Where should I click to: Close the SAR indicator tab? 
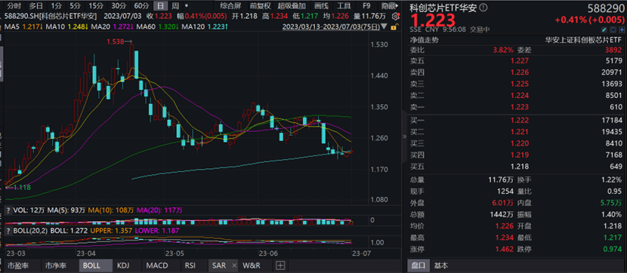(234, 265)
